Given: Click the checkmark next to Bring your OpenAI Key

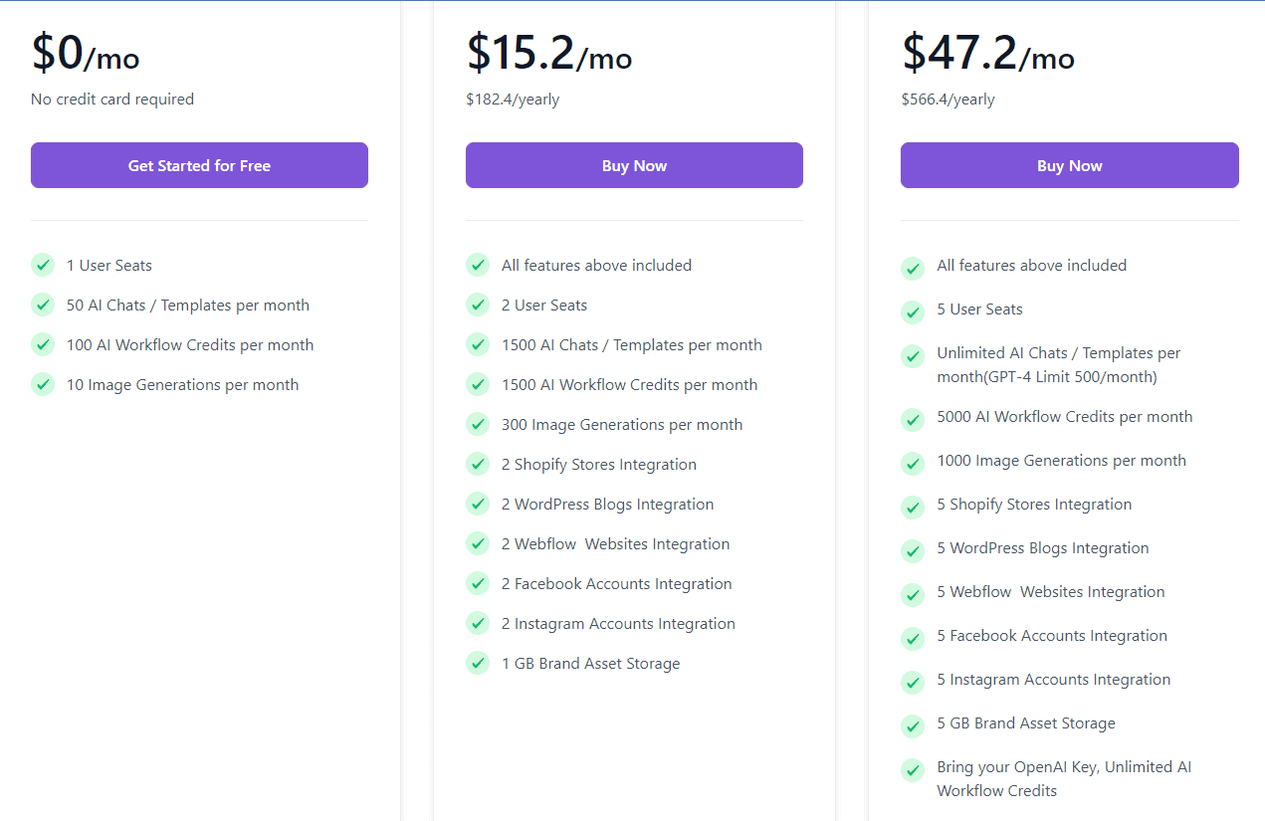Looking at the screenshot, I should tap(913, 769).
